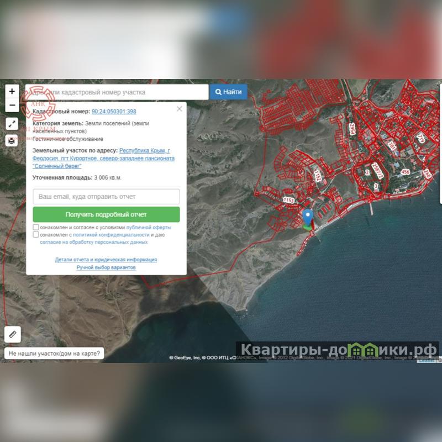Focus the email input for report

(106, 197)
